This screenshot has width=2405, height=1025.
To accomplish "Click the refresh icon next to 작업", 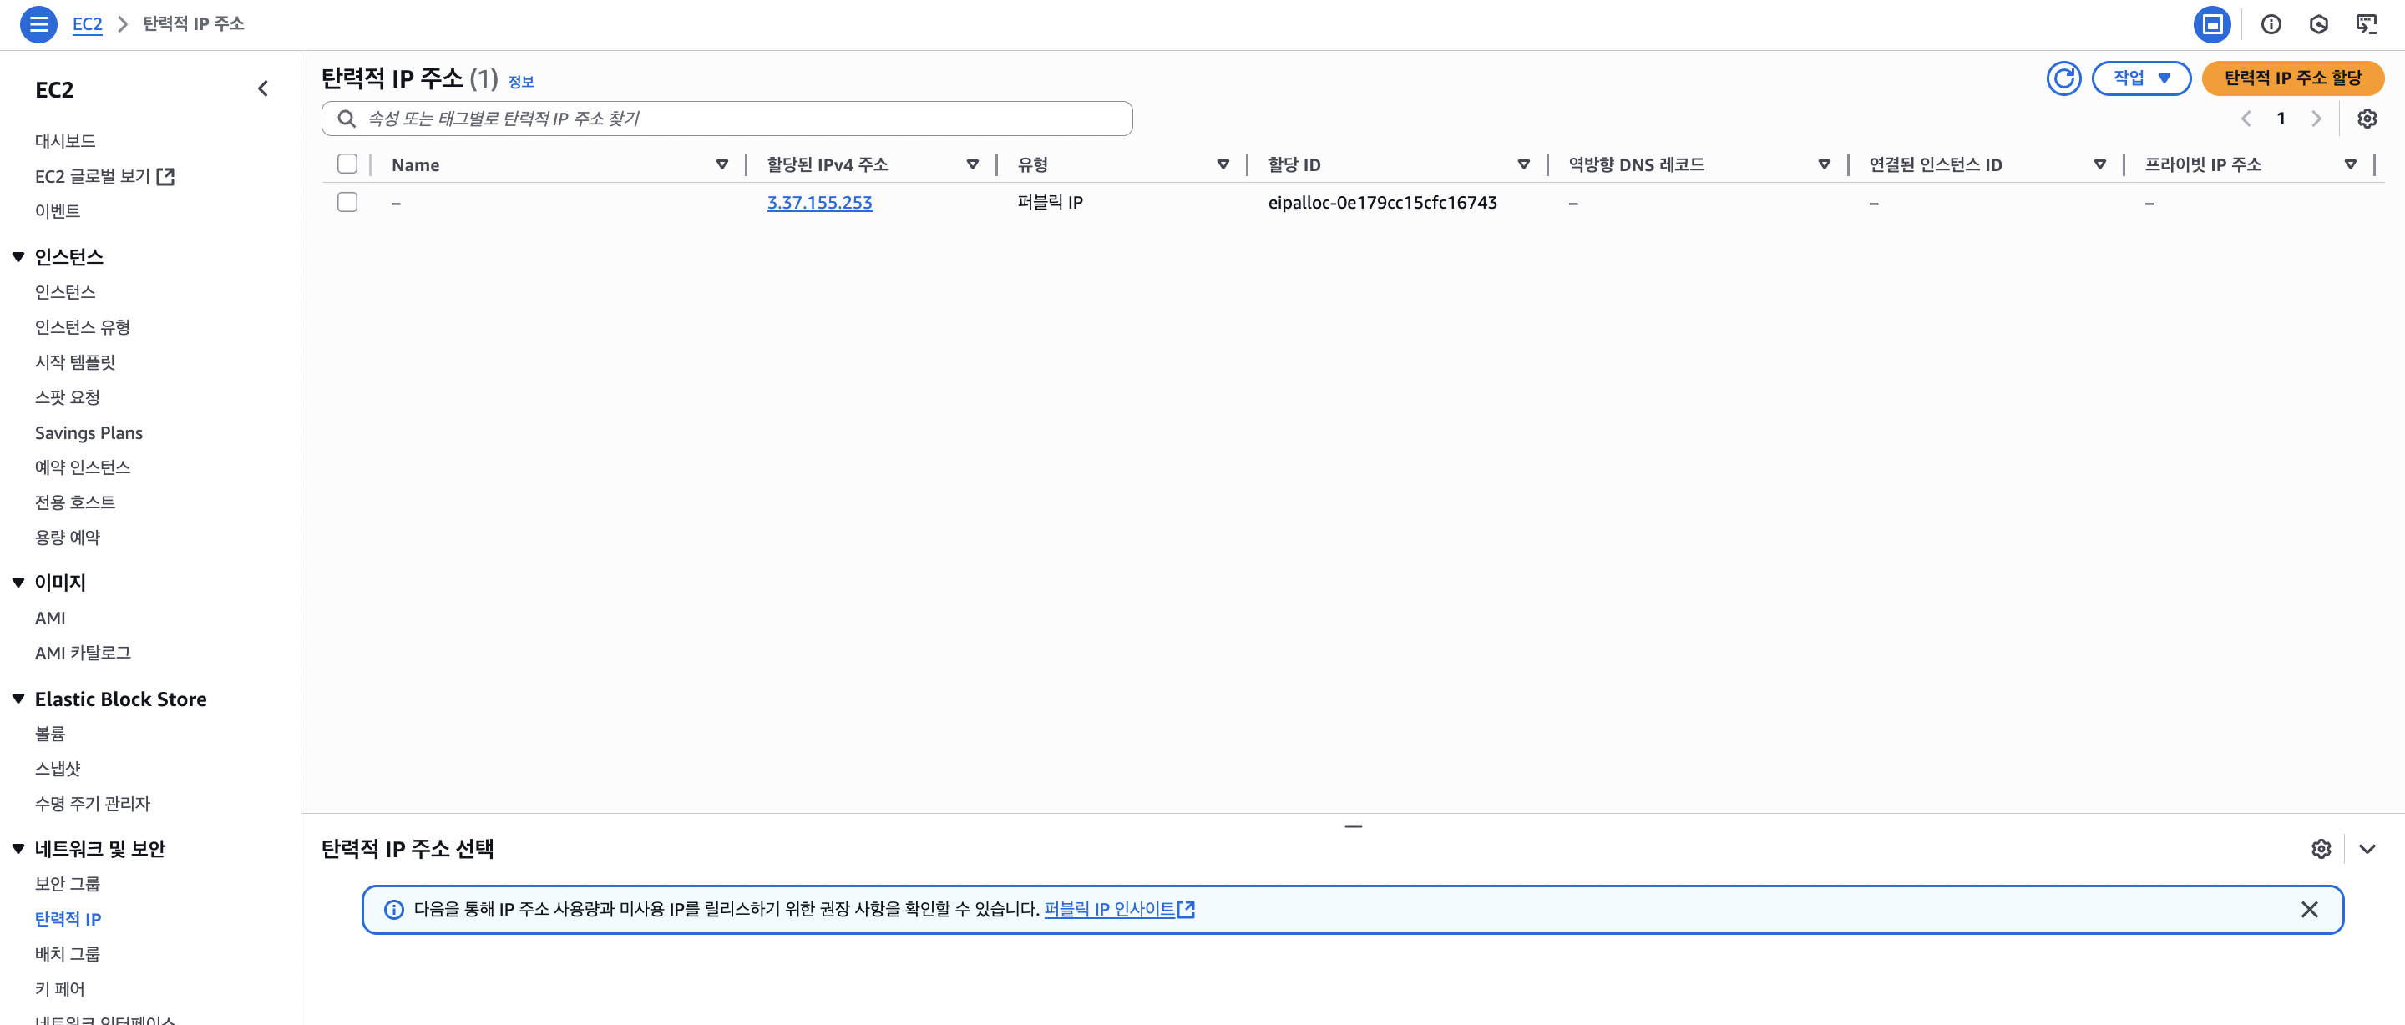I will click(x=2063, y=78).
